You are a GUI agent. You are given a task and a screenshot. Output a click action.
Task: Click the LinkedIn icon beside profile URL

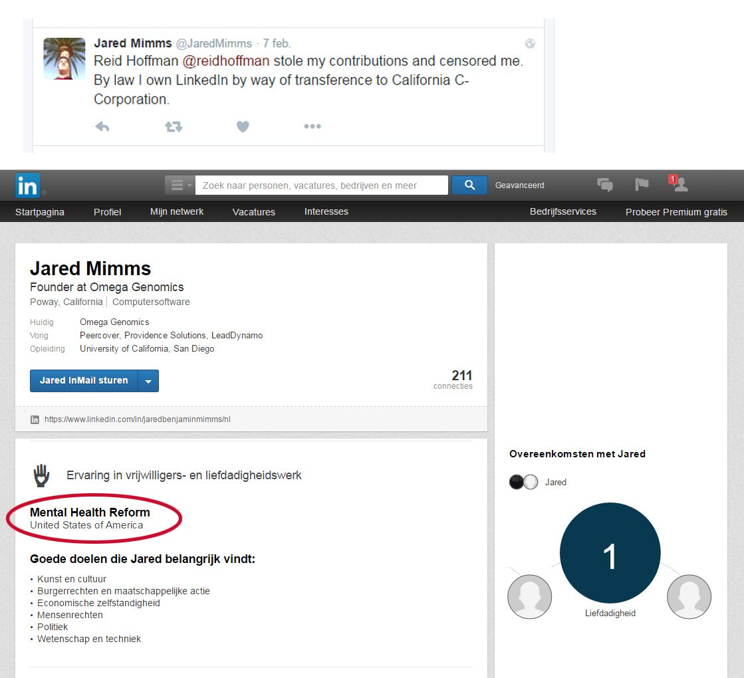click(x=35, y=419)
